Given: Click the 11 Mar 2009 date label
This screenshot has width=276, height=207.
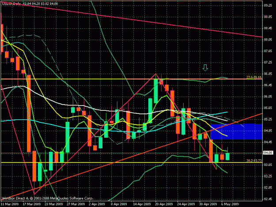Looking at the screenshot, I should click(10, 204).
